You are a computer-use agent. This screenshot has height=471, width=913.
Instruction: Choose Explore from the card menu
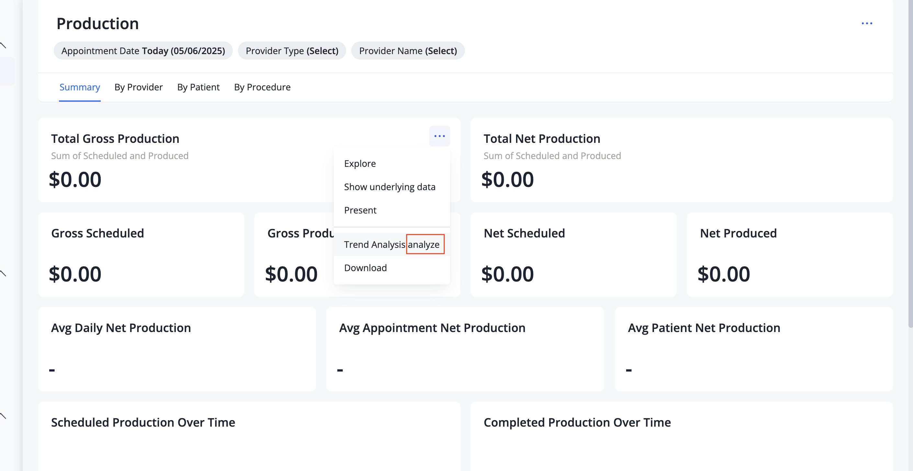click(360, 164)
